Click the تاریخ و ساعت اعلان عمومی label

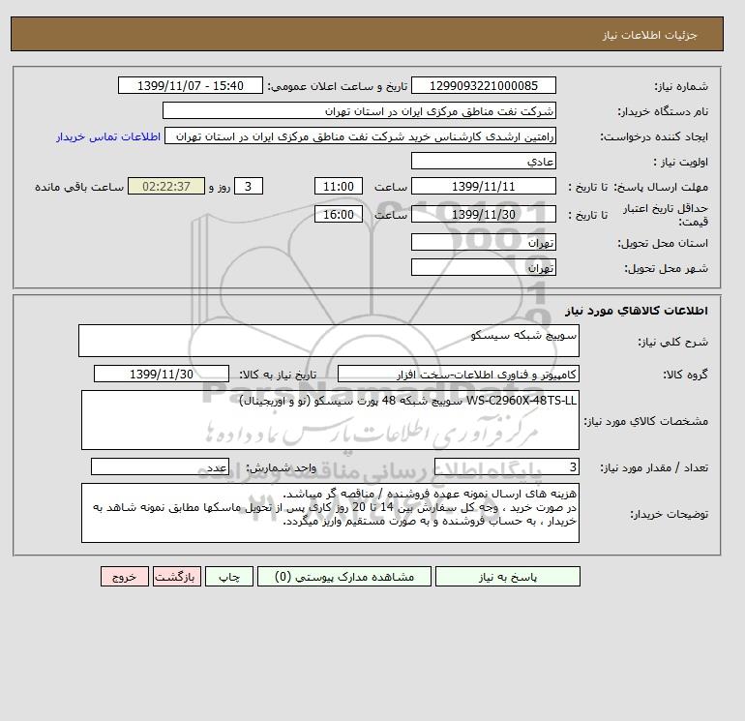[x=338, y=86]
